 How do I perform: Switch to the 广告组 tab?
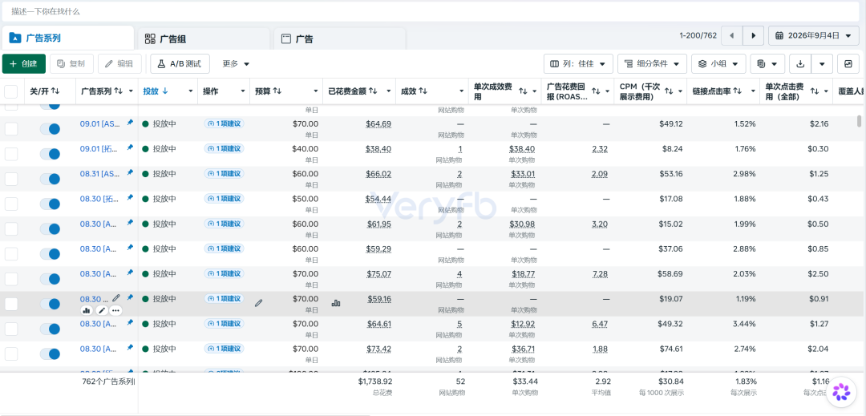[204, 39]
